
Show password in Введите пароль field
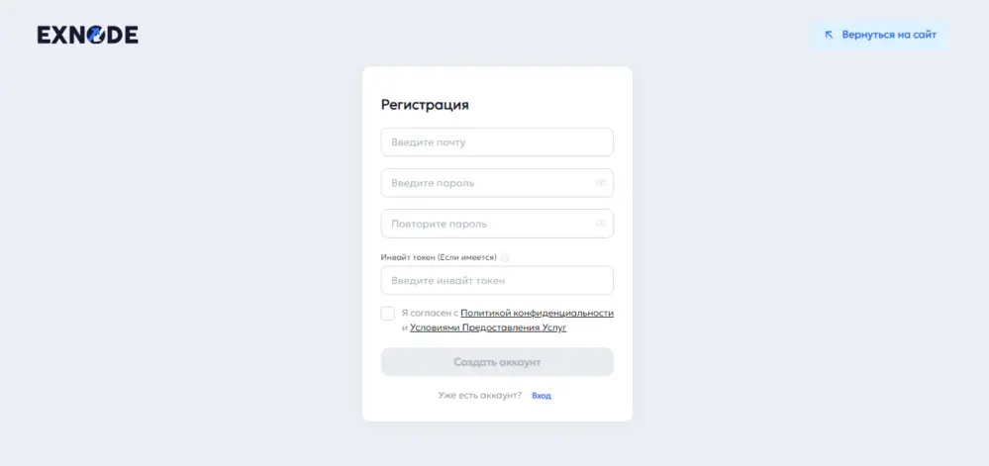point(600,183)
